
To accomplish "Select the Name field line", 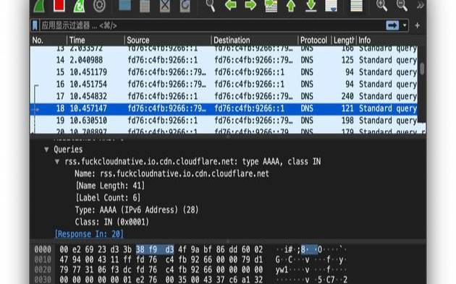I will 172,173.
